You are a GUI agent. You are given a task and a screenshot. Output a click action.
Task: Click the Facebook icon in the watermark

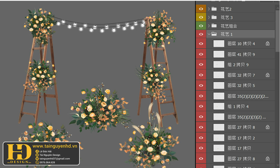[37, 151]
